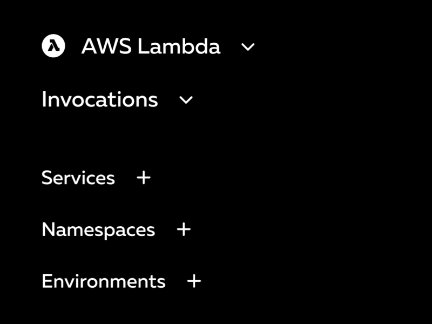Create a new environment via the plus icon
This screenshot has height=324, width=432.
pos(194,281)
